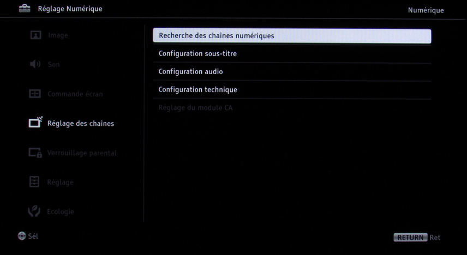This screenshot has width=467, height=255.
Task: Select the Verrouillage parental menu label
Action: coord(82,153)
